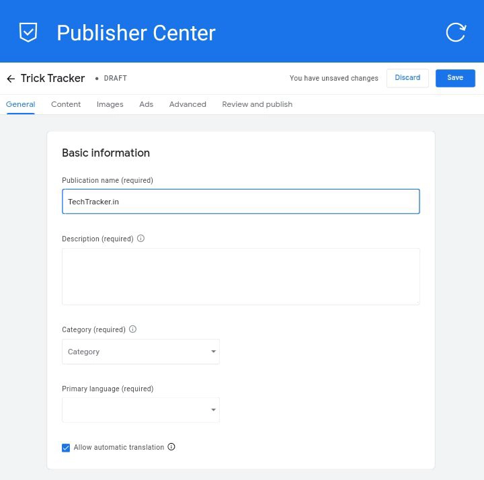Expand the Category dropdown
484x480 pixels.
click(140, 352)
